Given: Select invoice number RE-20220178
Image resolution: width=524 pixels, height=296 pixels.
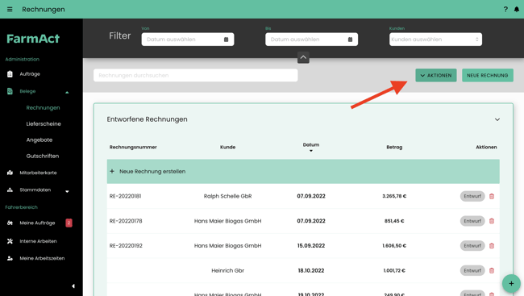Looking at the screenshot, I should (x=126, y=221).
